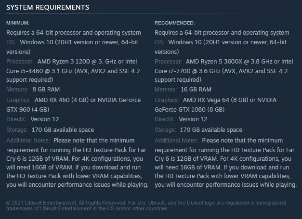Image resolution: width=302 pixels, height=219 pixels.
Task: Click the Ubisoft Entertainment copyright notice
Action: coord(146,206)
